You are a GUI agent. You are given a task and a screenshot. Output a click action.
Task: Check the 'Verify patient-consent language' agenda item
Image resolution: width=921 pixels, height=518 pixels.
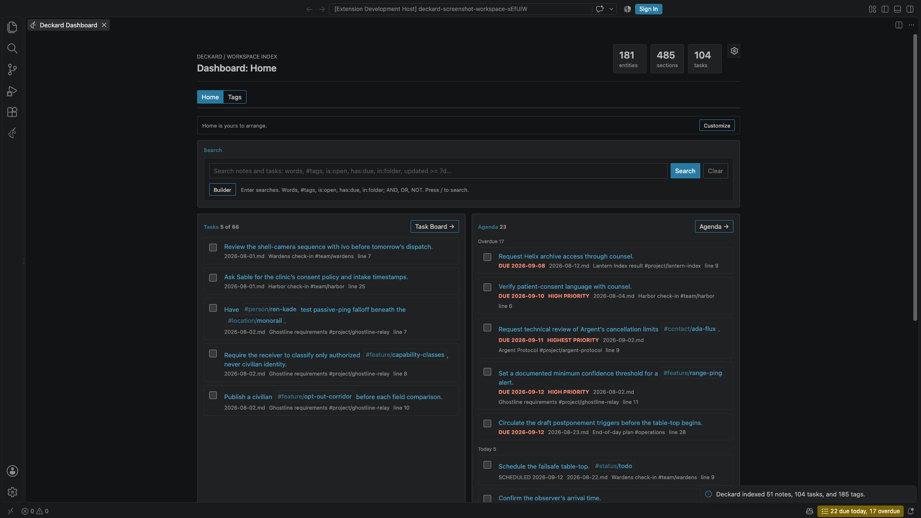pyautogui.click(x=487, y=287)
